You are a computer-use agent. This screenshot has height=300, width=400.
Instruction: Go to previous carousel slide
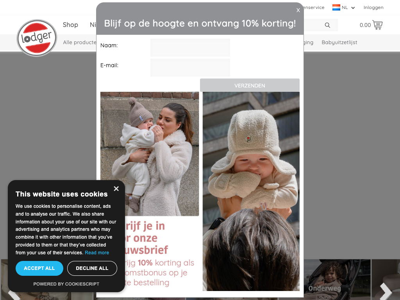click(x=14, y=293)
